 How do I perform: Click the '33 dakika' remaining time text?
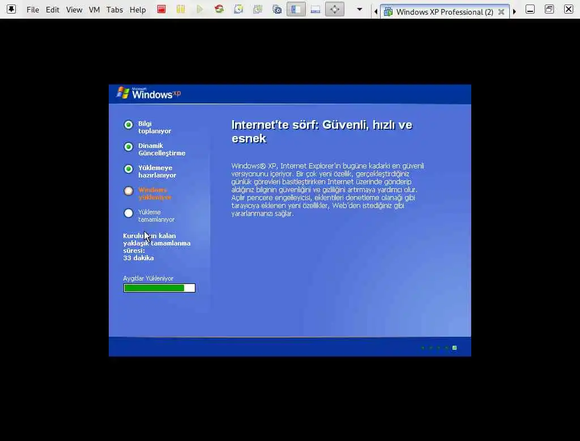(x=138, y=258)
